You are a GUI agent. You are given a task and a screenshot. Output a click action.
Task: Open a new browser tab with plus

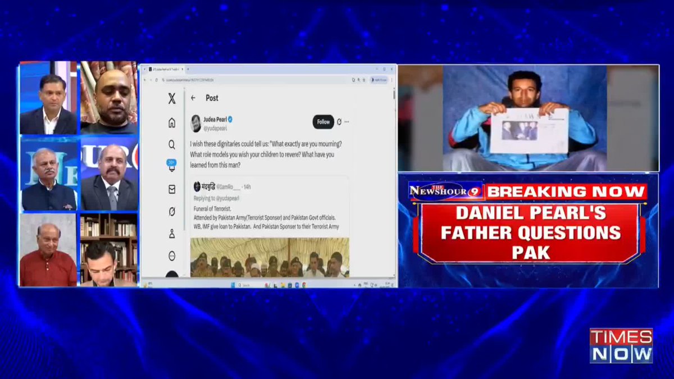coord(188,69)
